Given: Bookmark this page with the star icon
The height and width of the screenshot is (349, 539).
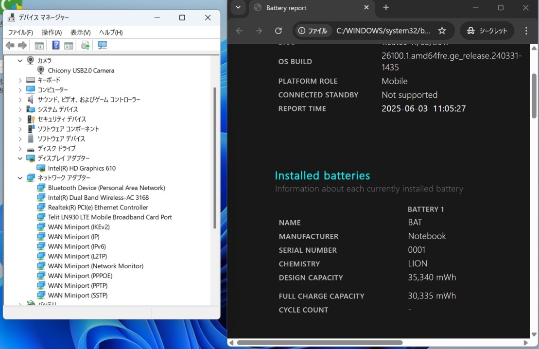Looking at the screenshot, I should (x=442, y=31).
